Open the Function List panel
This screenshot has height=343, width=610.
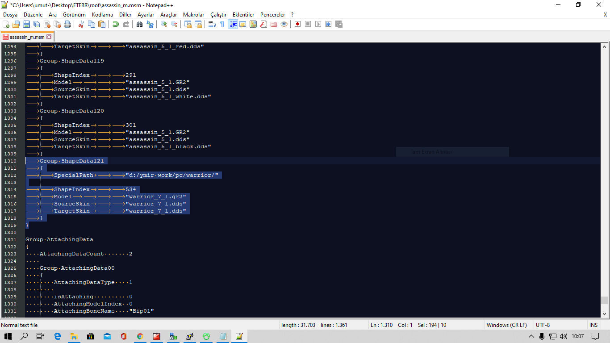point(263,24)
